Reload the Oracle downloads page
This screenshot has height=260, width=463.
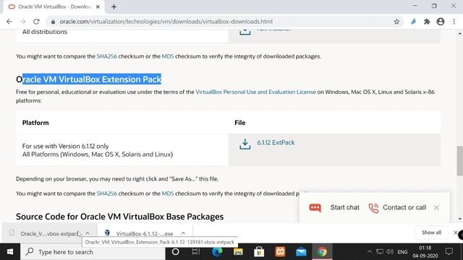[x=36, y=22]
